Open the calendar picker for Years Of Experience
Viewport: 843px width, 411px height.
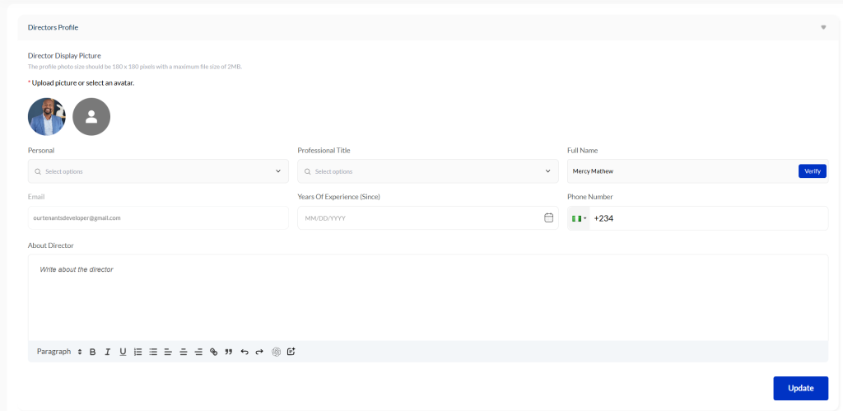pos(549,218)
